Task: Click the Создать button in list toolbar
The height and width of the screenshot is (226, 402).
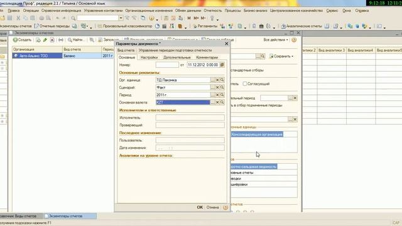Action: coord(23,40)
